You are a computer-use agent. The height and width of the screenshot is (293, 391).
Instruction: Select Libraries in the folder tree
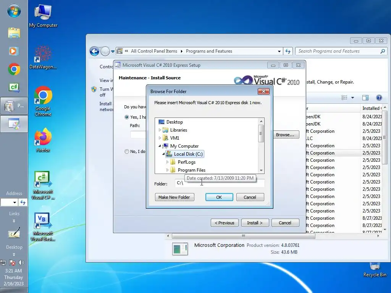(179, 130)
